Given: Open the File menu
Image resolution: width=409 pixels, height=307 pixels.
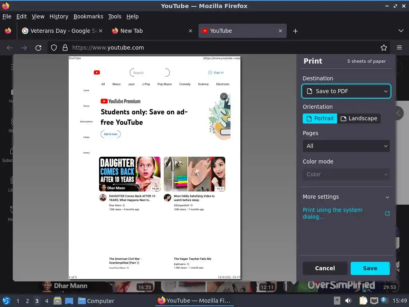Looking at the screenshot, I should point(7,16).
